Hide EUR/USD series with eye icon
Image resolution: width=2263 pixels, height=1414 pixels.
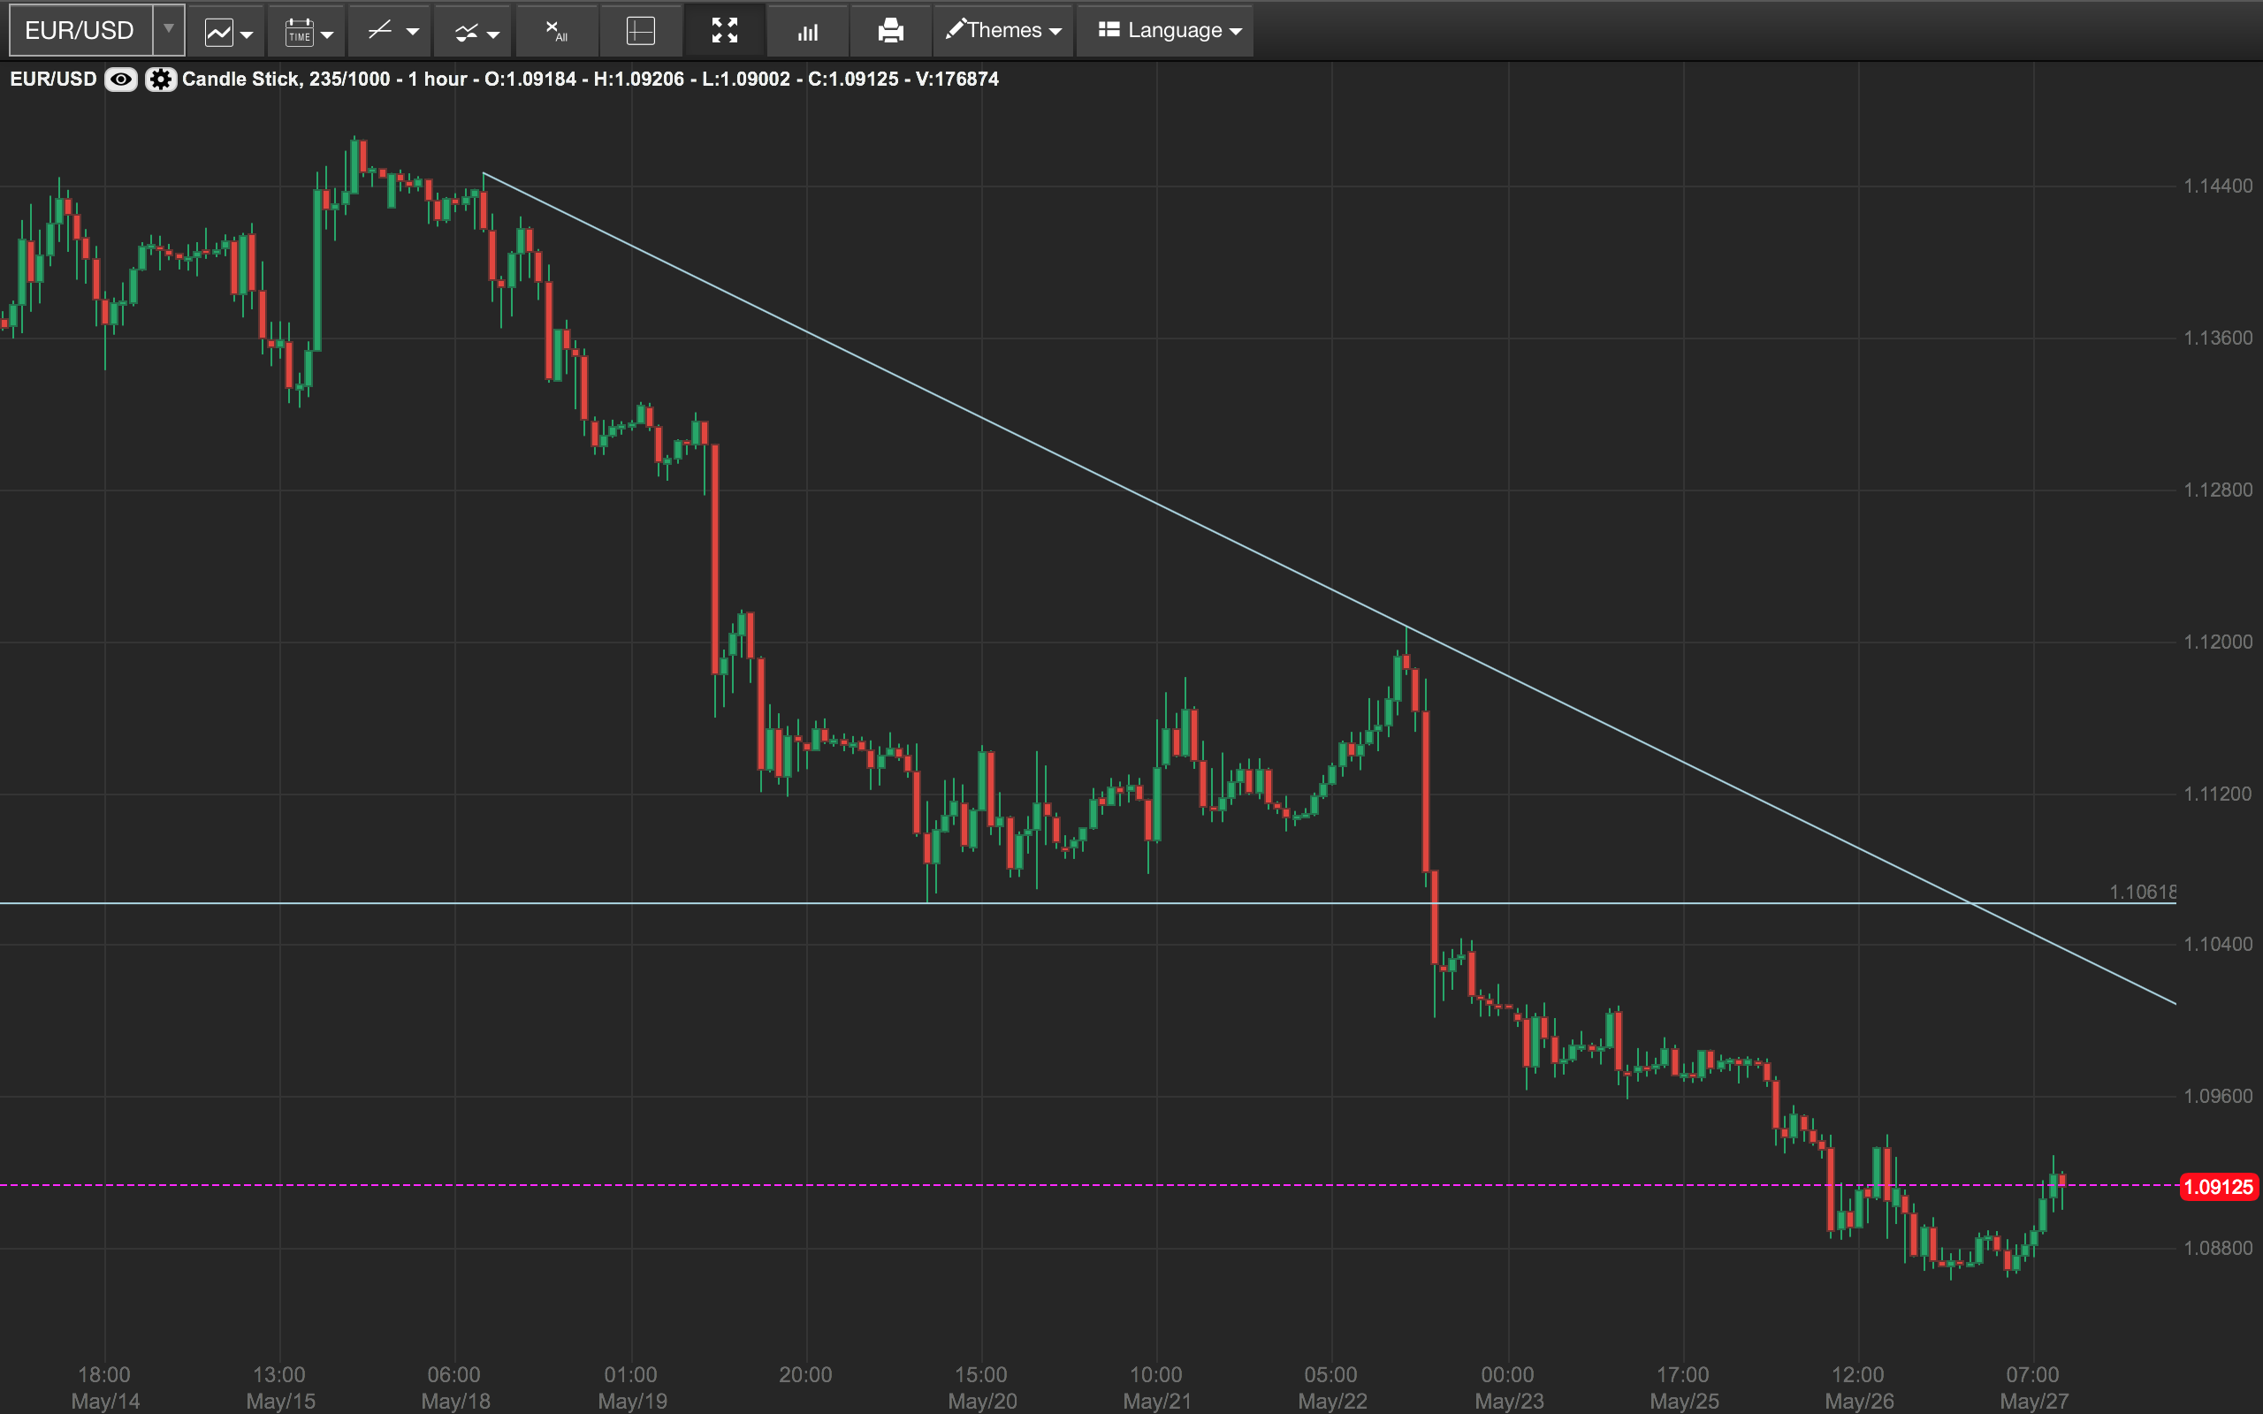point(120,80)
